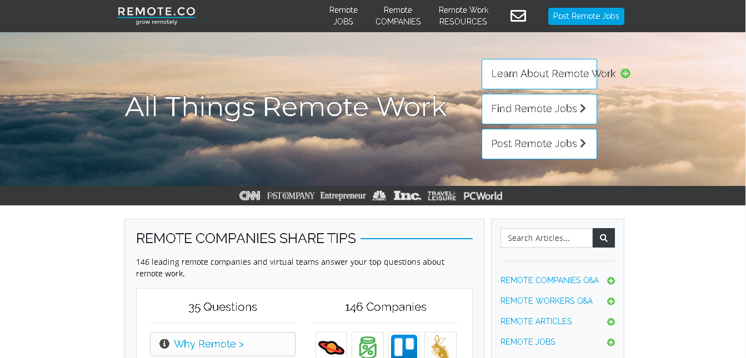Image resolution: width=746 pixels, height=358 pixels.
Task: Open the gold fish company logo
Action: [440, 345]
